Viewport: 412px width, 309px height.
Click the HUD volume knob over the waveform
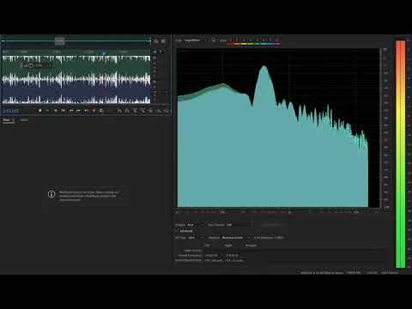click(x=31, y=65)
